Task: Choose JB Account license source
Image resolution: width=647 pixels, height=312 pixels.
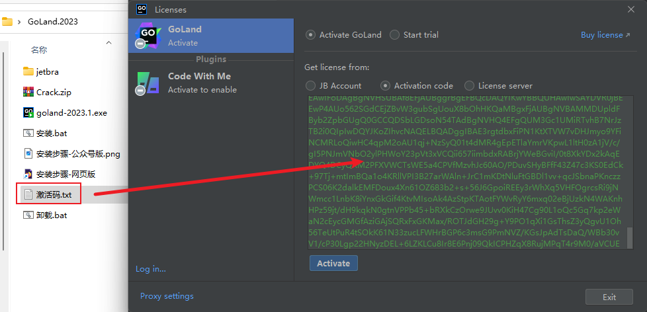Action: click(x=310, y=86)
